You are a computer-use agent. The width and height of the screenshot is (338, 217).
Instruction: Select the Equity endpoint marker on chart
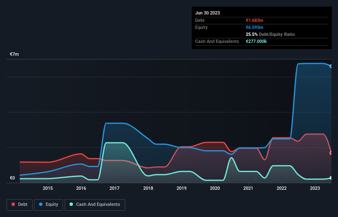(331, 66)
